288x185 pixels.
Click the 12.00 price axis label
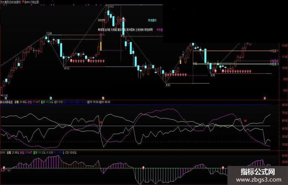pos(285,46)
